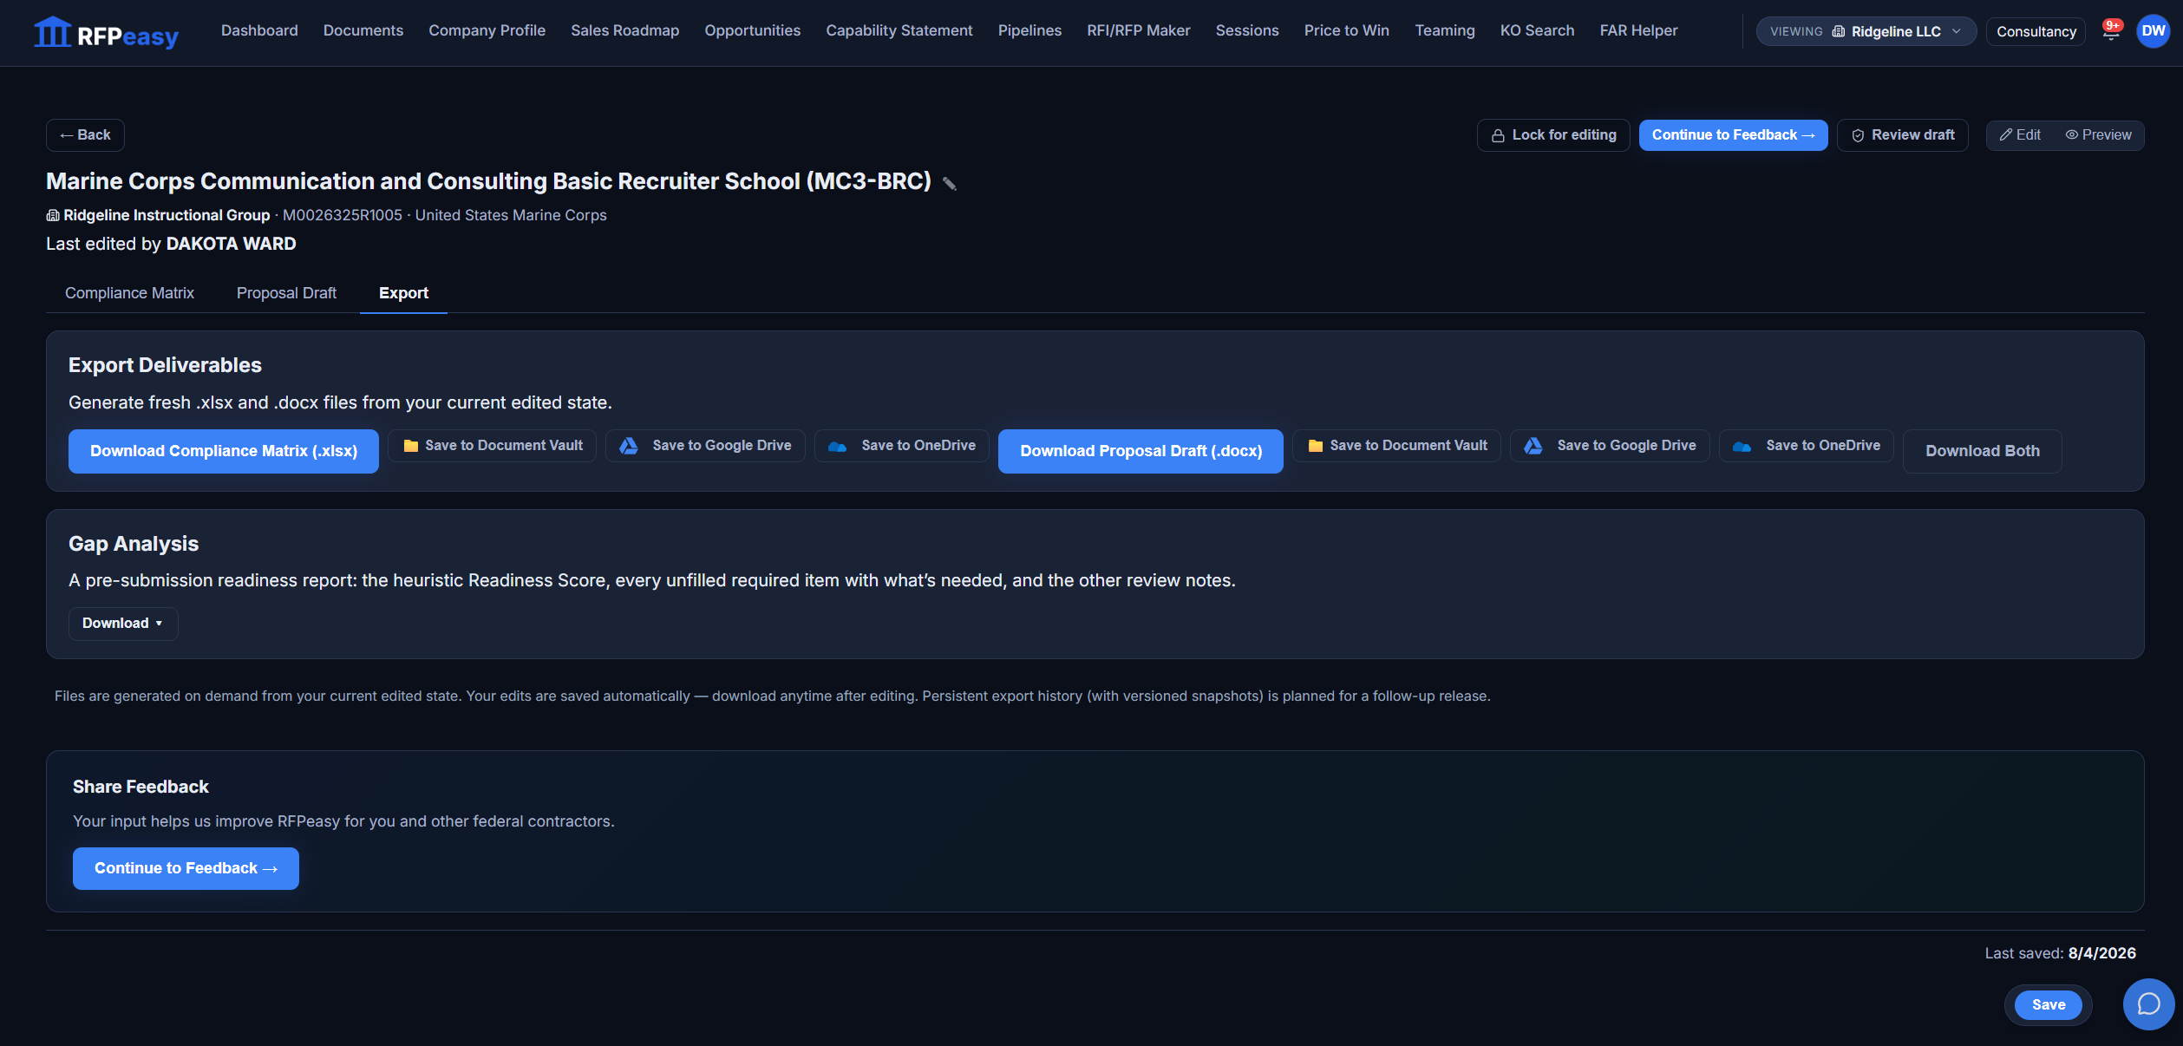Open Sales Roadmap page
This screenshot has height=1046, width=2183.
point(624,30)
